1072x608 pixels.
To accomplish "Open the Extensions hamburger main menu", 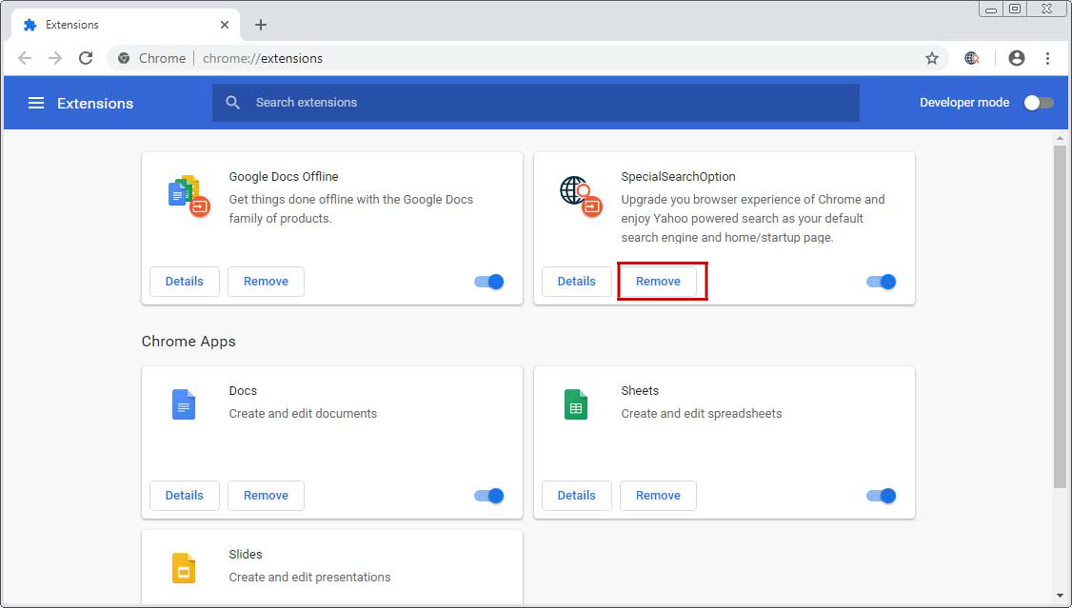I will tap(35, 103).
